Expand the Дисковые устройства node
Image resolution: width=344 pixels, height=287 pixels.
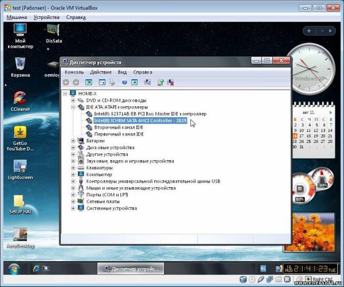click(x=73, y=148)
